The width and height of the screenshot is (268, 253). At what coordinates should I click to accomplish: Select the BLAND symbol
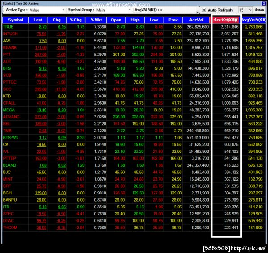[9, 165]
